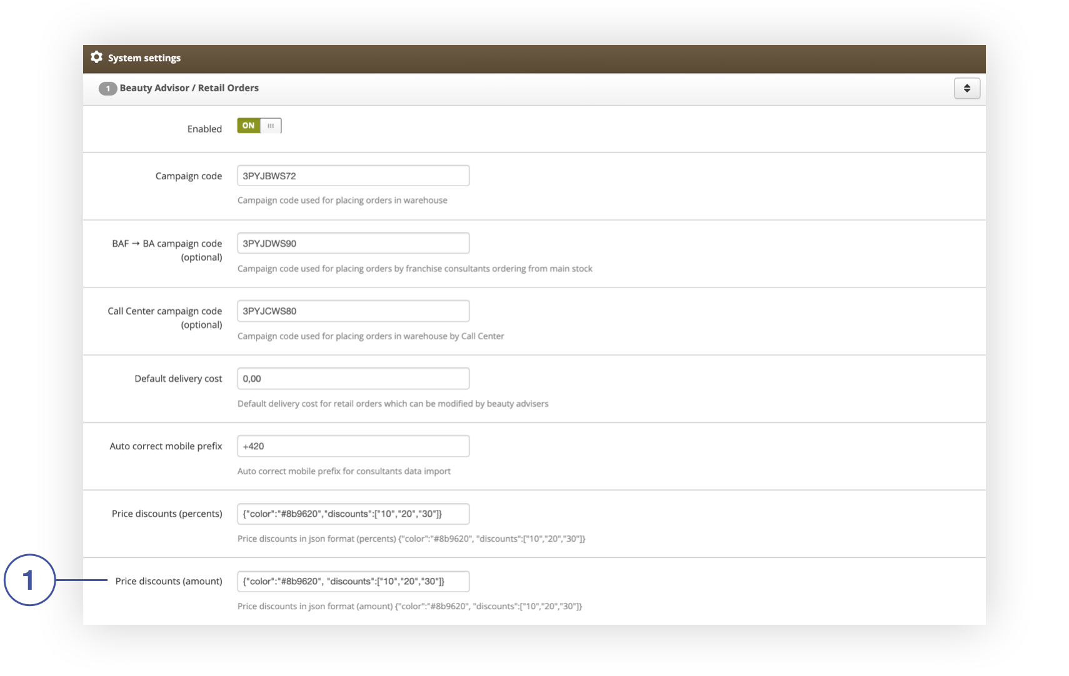Click the percents json format help text
The image size is (1069, 676).
coord(411,539)
